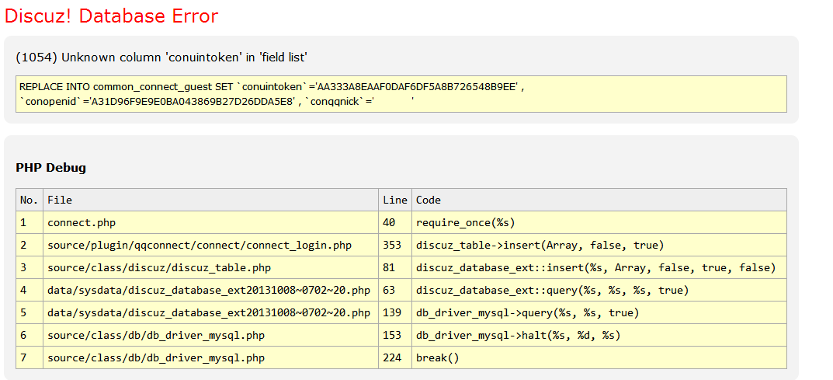Click the break() code cell
Viewport: 833px width, 380px height.
click(x=438, y=357)
